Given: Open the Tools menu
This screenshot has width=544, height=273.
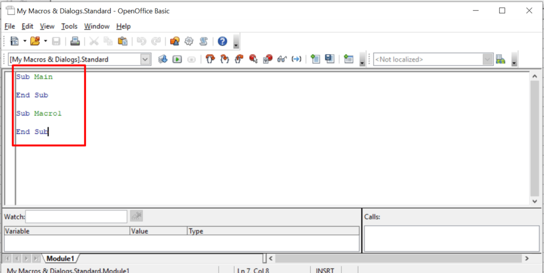Looking at the screenshot, I should [x=70, y=27].
